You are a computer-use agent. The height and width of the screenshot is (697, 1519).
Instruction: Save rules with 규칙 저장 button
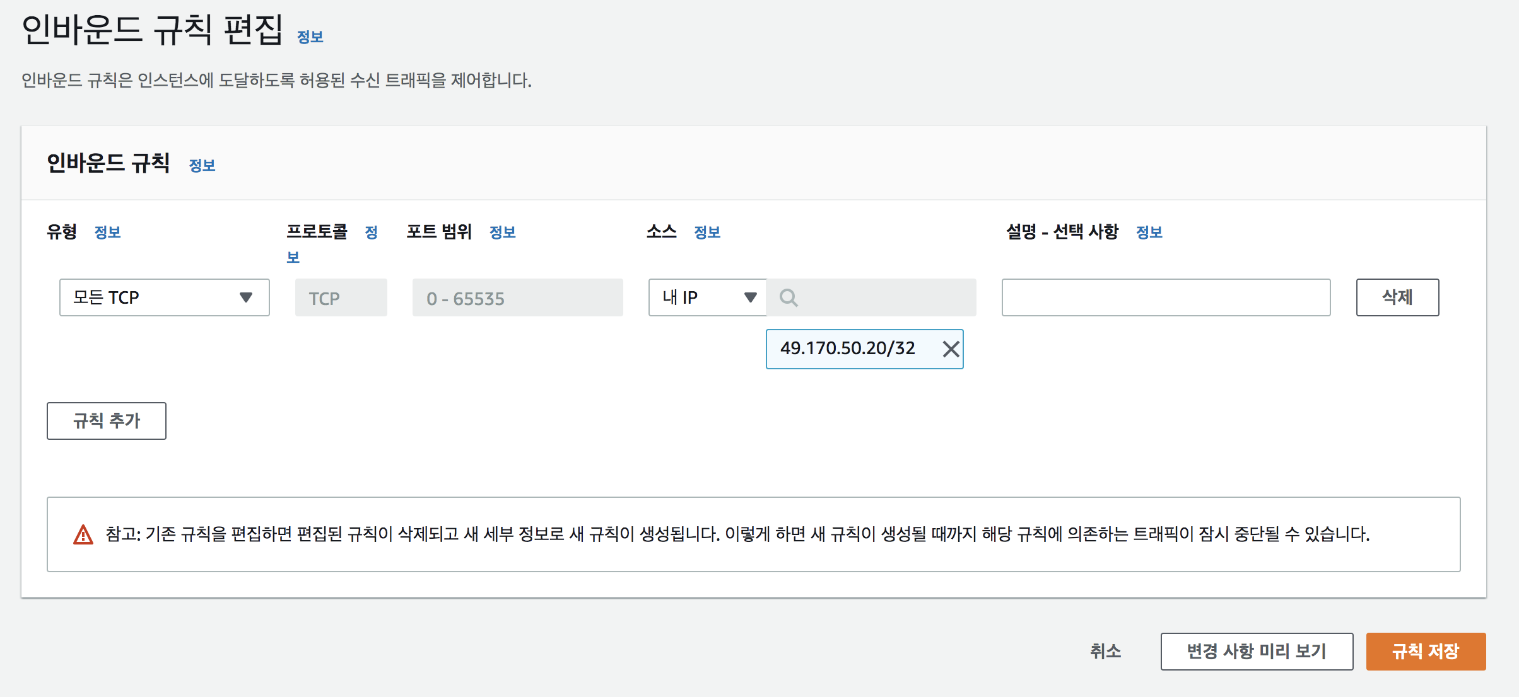point(1425,651)
